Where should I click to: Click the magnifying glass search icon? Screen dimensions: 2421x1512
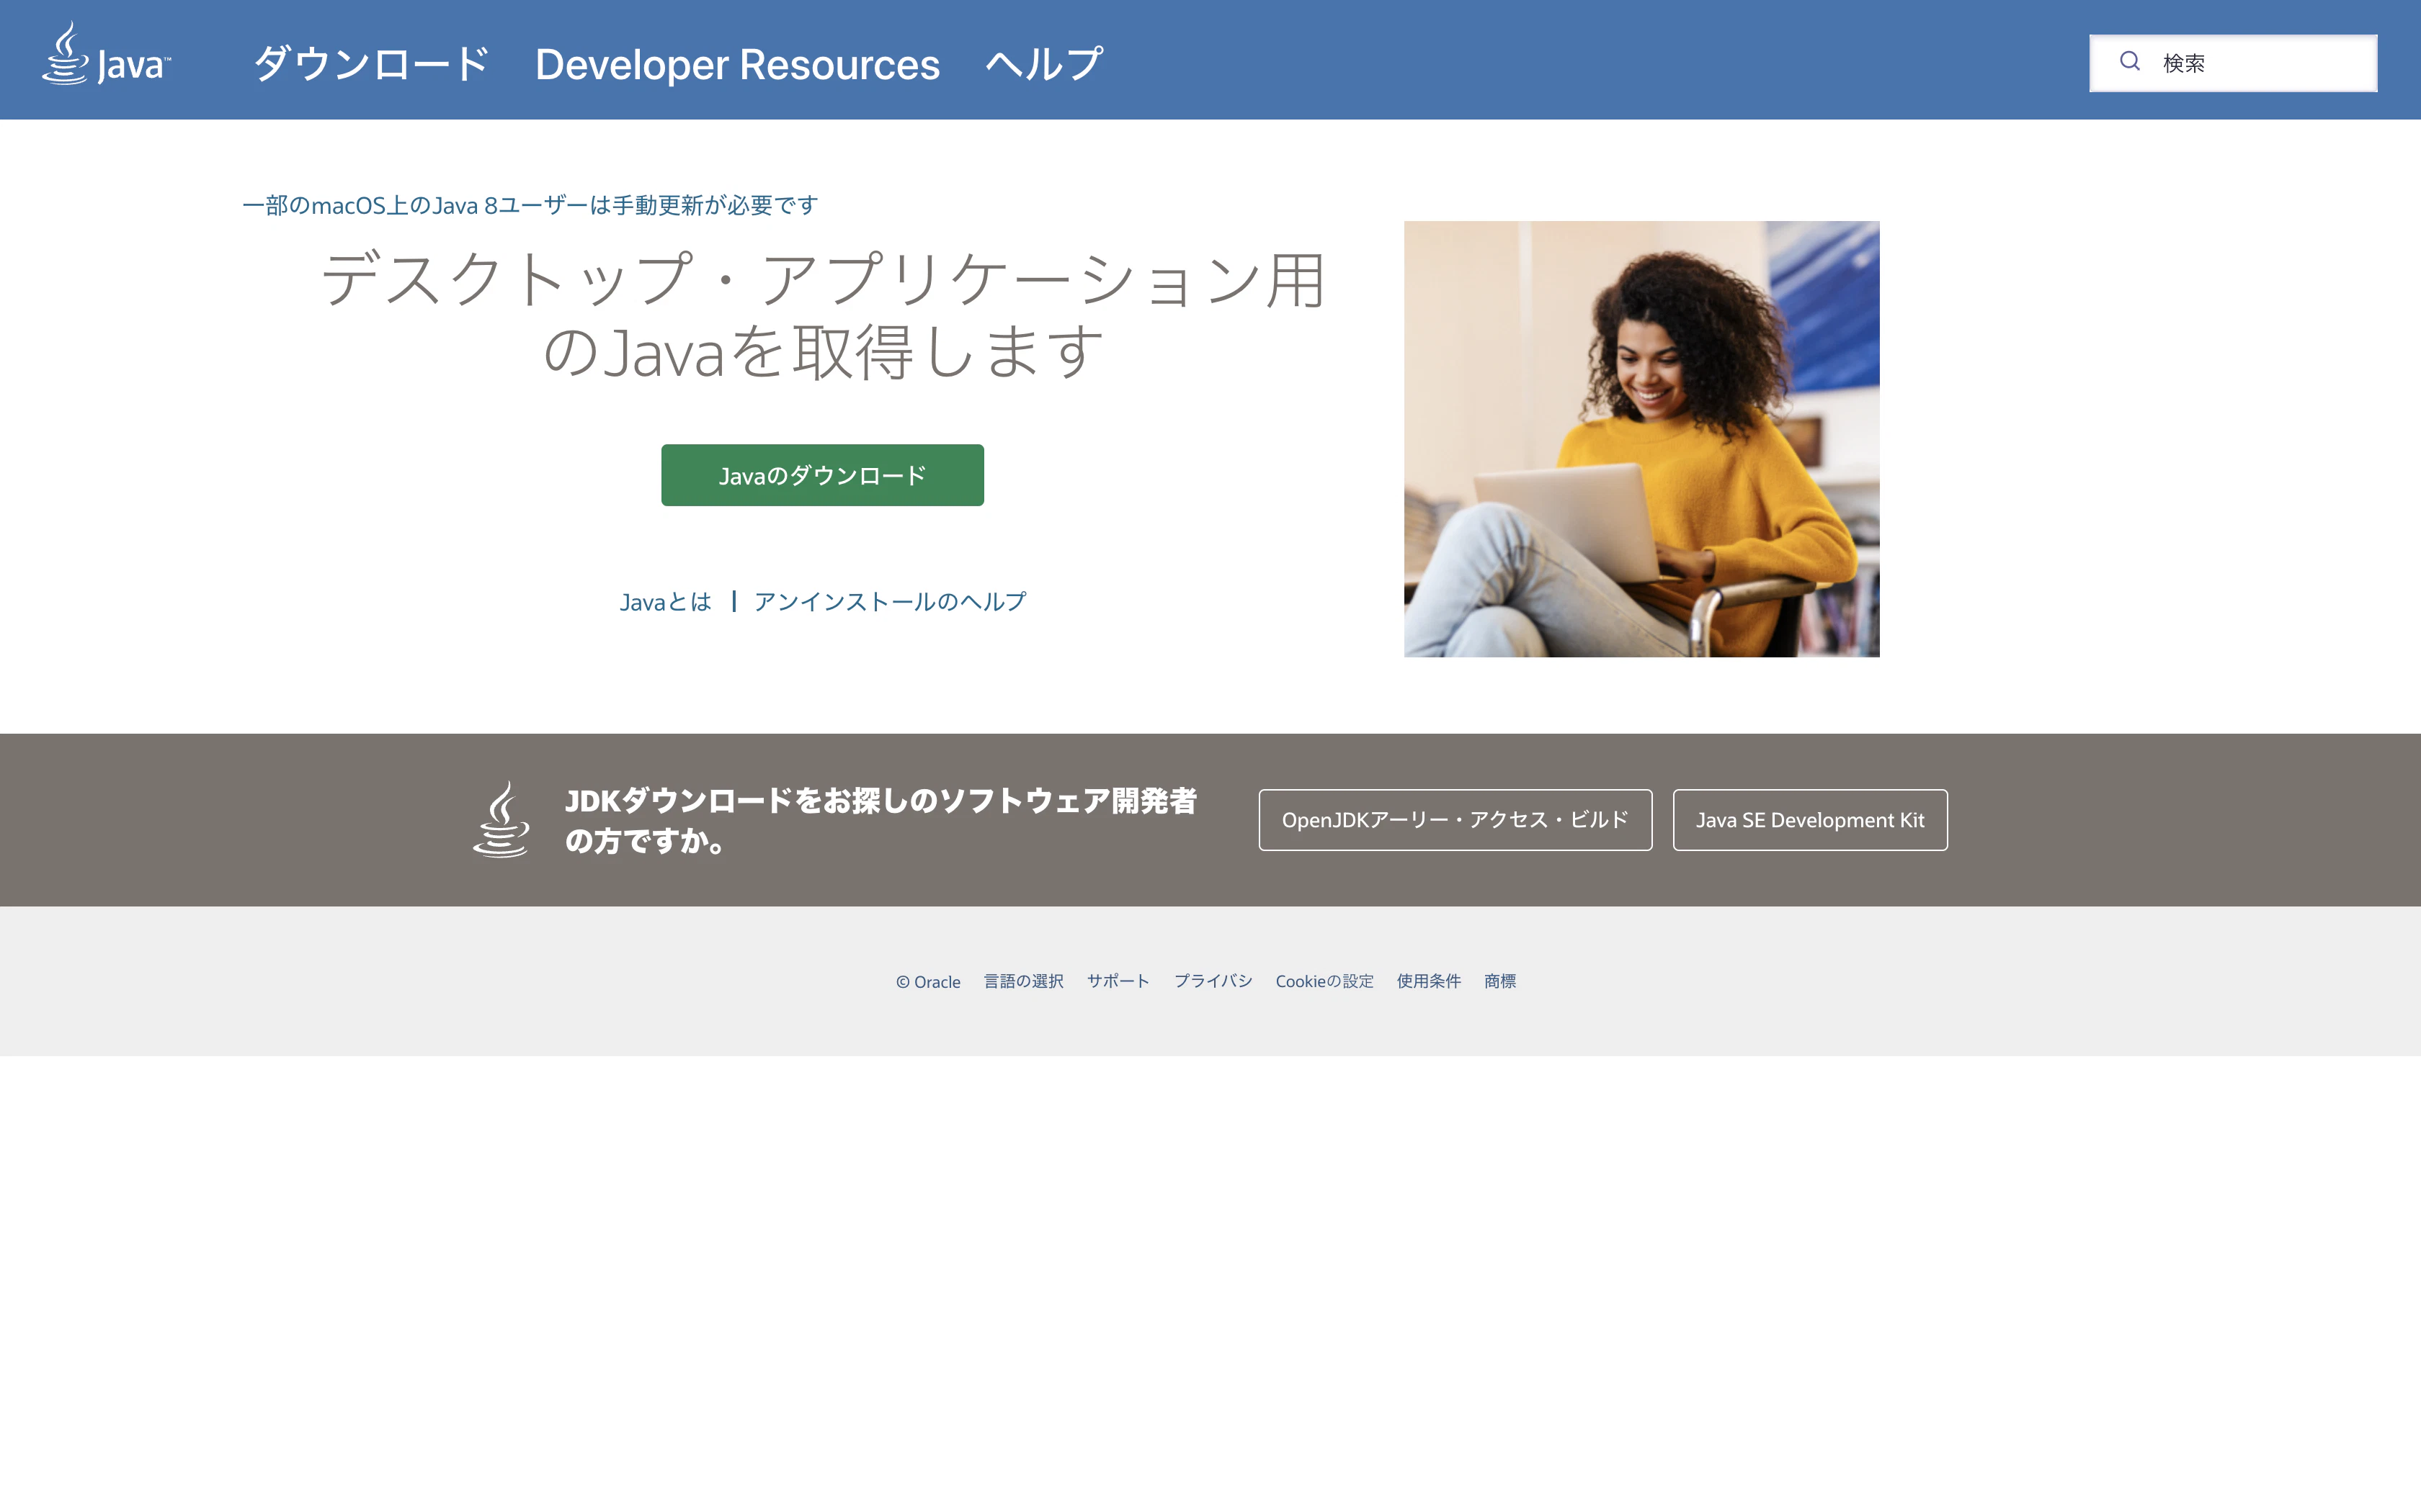pyautogui.click(x=2130, y=62)
